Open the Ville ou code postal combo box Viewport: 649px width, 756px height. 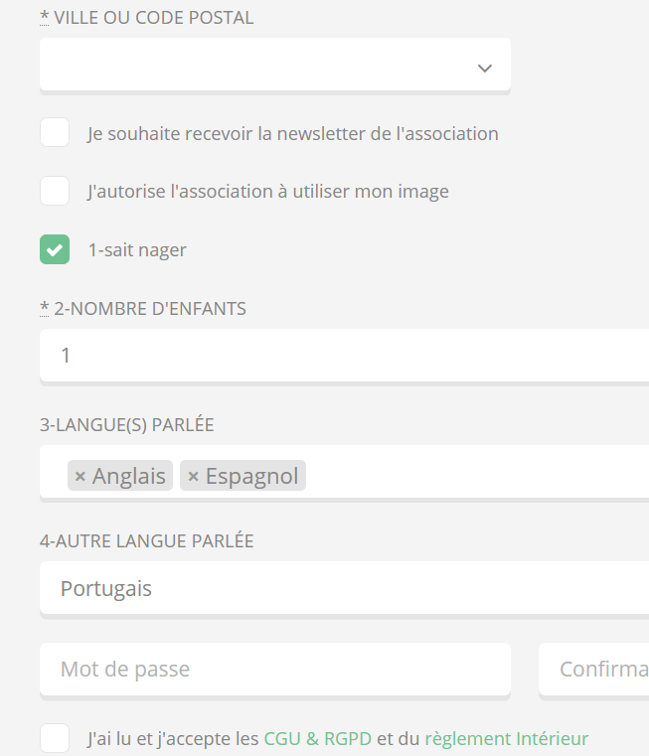(258, 66)
